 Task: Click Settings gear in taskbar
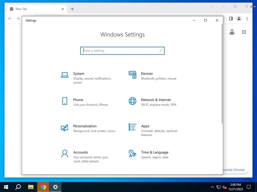tap(55, 187)
